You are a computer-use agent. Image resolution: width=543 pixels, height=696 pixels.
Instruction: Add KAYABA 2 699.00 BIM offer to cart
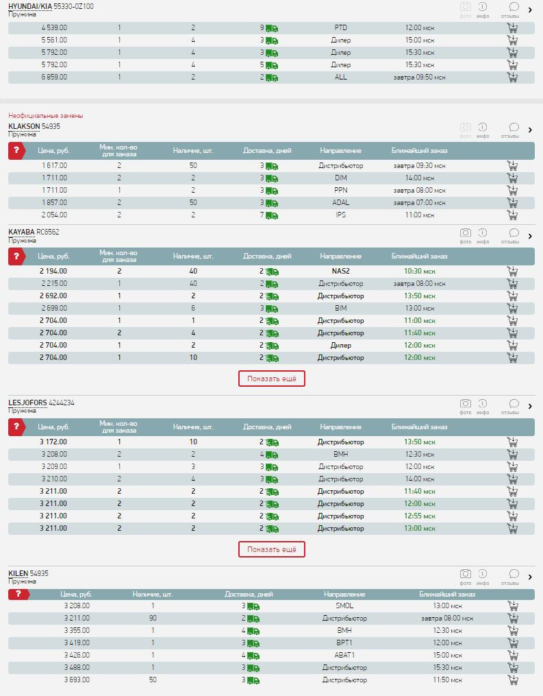coord(512,309)
